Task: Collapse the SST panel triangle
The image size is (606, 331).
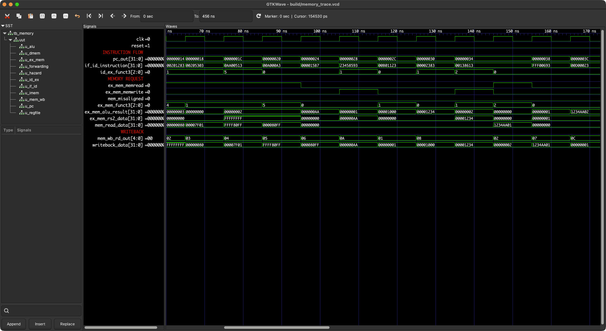Action: tap(3, 26)
